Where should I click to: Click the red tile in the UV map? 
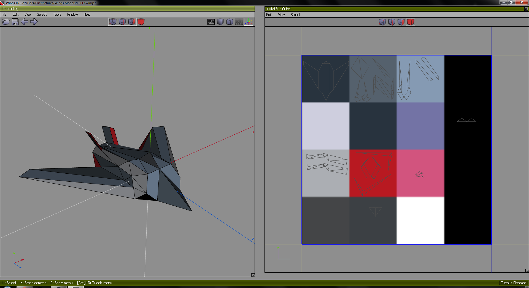tap(373, 173)
